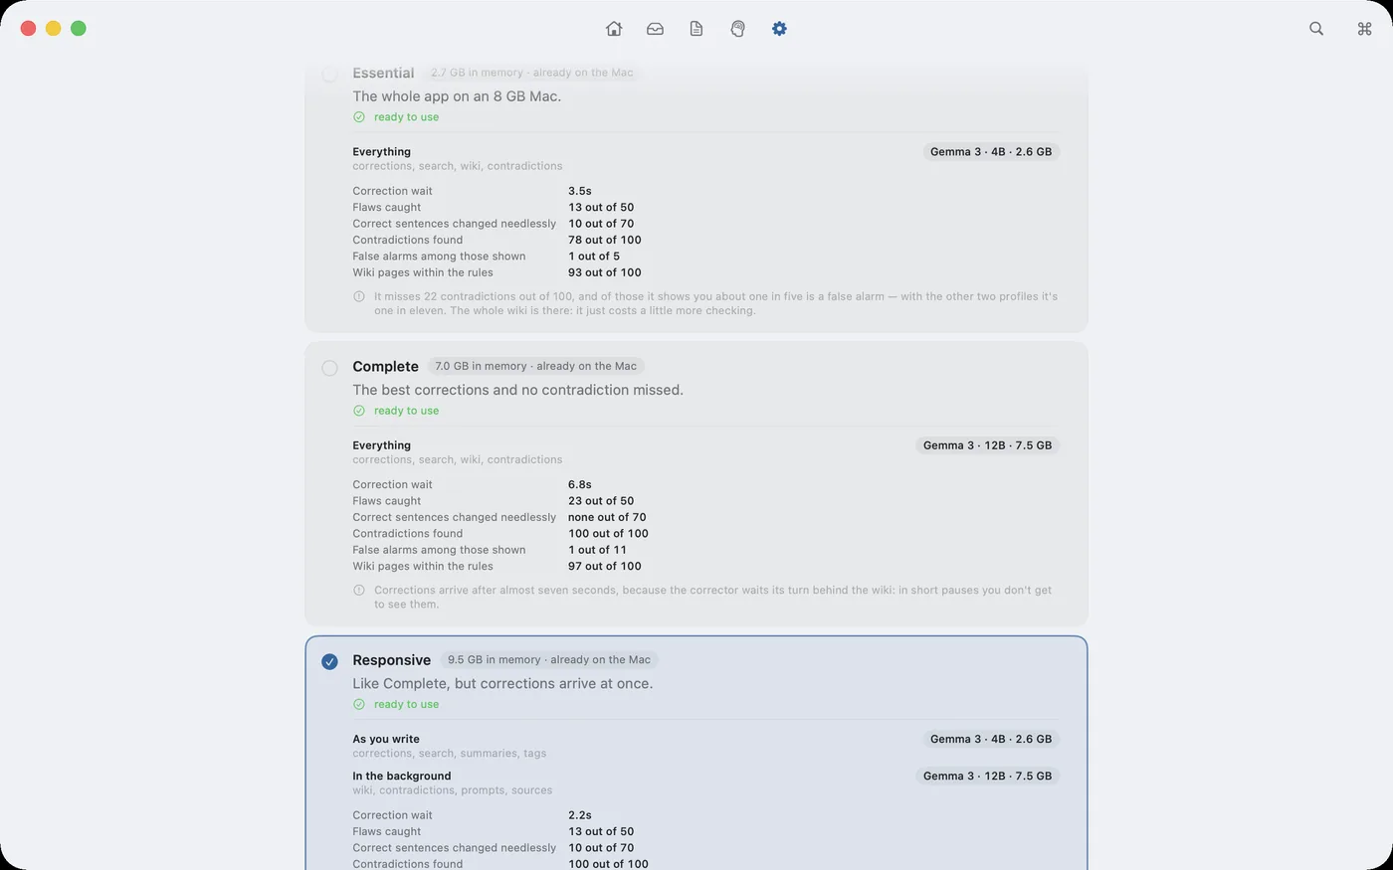Click the blue settings gear icon
The width and height of the screenshot is (1393, 870).
[x=779, y=29]
